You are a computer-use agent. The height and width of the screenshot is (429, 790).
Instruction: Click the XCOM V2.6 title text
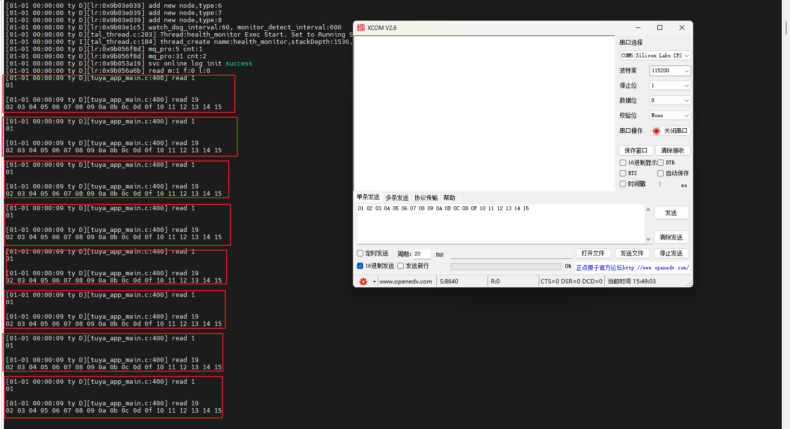[x=382, y=28]
